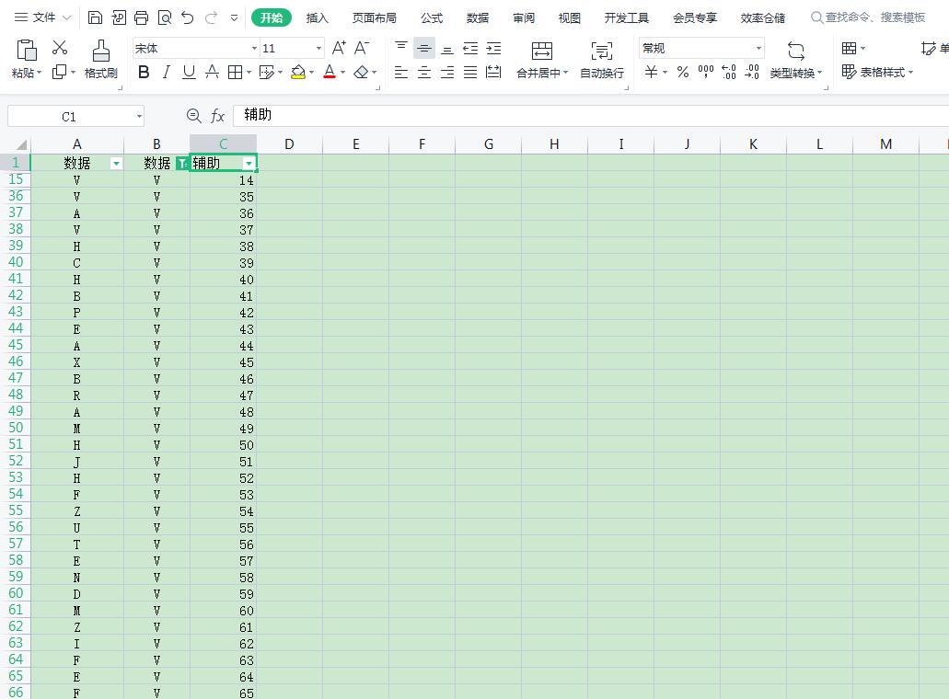Image resolution: width=949 pixels, height=699 pixels.
Task: Click the command search field
Action: 869,17
